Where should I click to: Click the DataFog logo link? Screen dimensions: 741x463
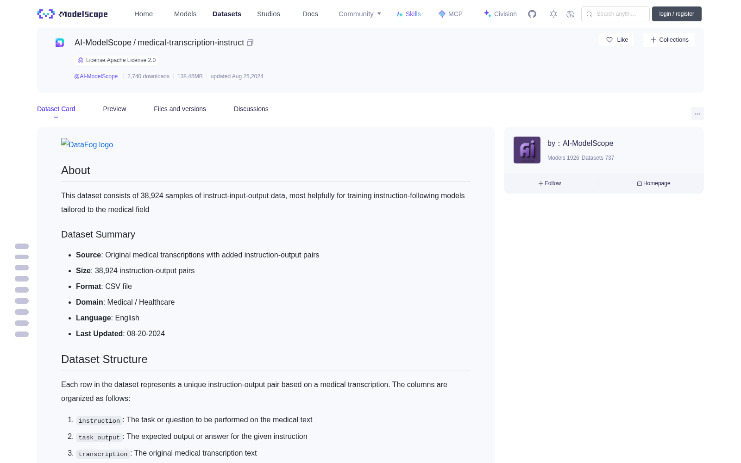point(87,144)
